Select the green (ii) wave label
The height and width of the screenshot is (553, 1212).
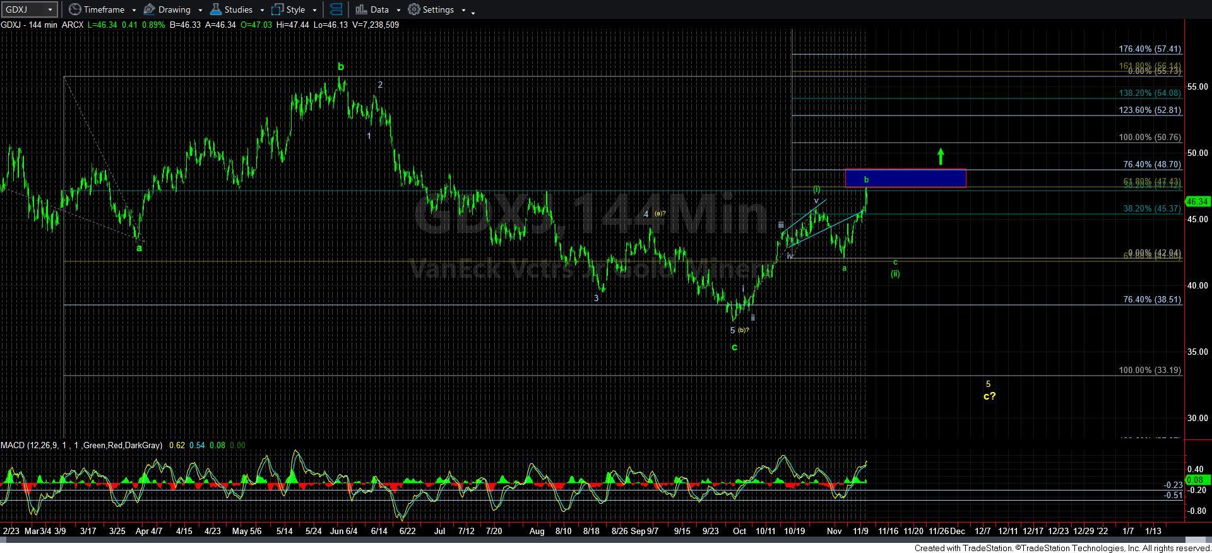[x=895, y=274]
